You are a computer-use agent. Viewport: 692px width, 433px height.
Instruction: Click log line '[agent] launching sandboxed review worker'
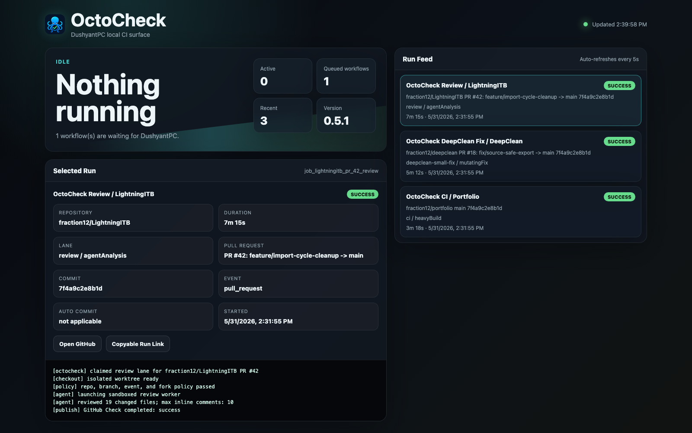tap(116, 394)
